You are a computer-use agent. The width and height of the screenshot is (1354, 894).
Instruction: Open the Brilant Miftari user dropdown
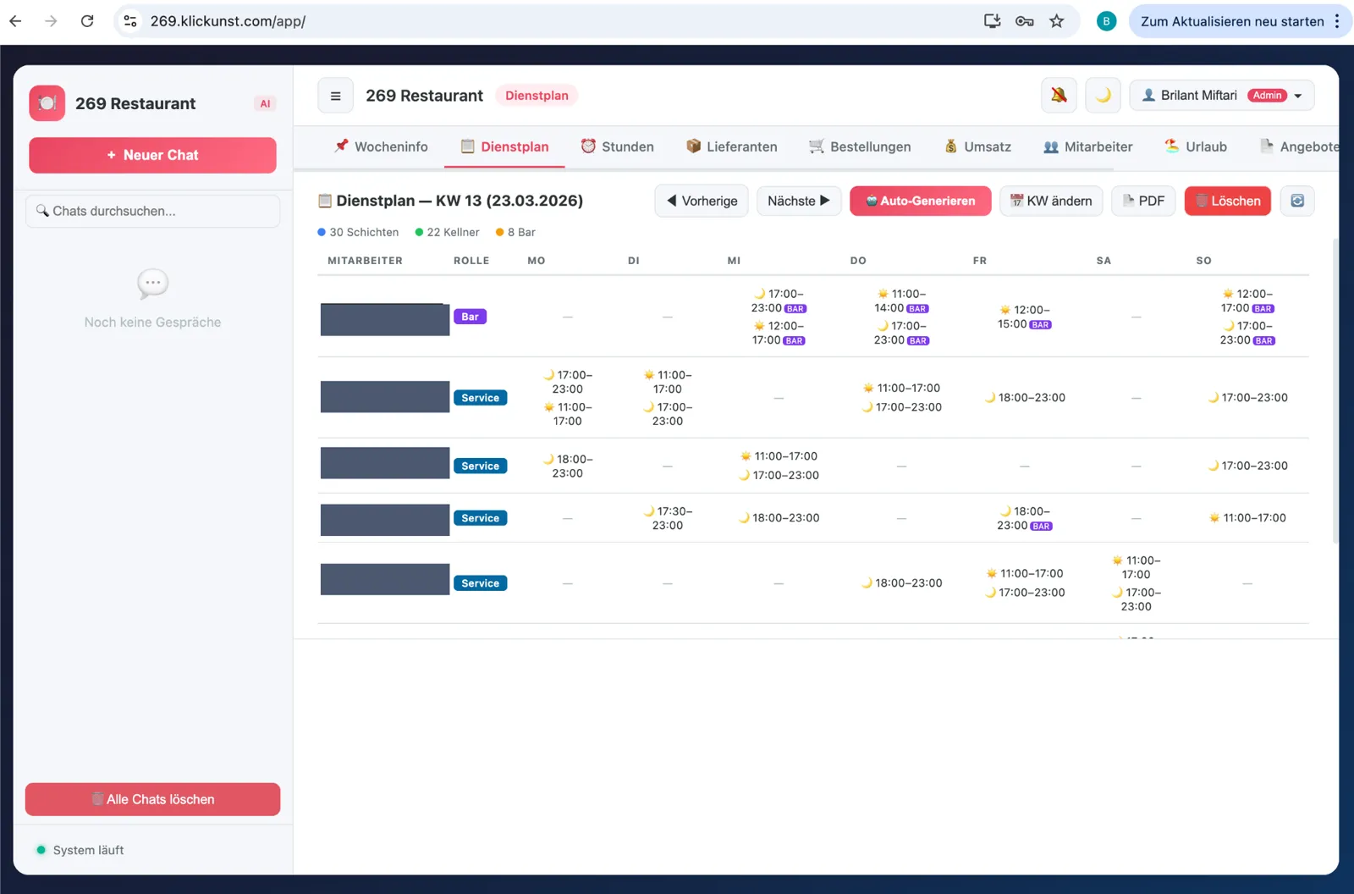1222,96
